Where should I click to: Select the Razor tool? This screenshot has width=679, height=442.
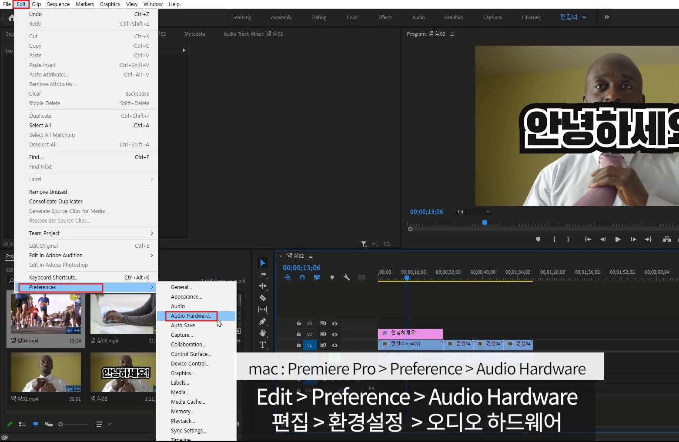pyautogui.click(x=263, y=298)
